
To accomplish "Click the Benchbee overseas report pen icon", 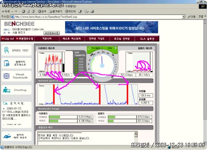I will (x=7, y=136).
